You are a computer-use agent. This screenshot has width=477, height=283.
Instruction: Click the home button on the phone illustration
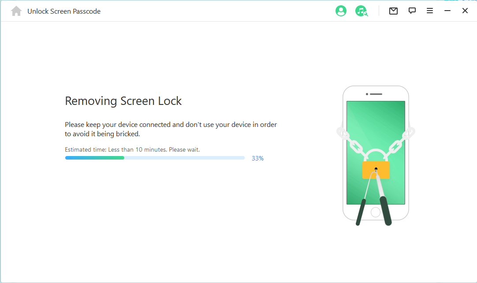click(376, 212)
